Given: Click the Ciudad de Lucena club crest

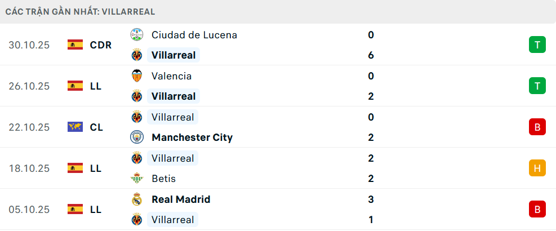Looking at the screenshot, I should coord(136,35).
